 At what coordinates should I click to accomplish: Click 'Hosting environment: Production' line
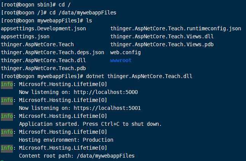click(x=66, y=140)
